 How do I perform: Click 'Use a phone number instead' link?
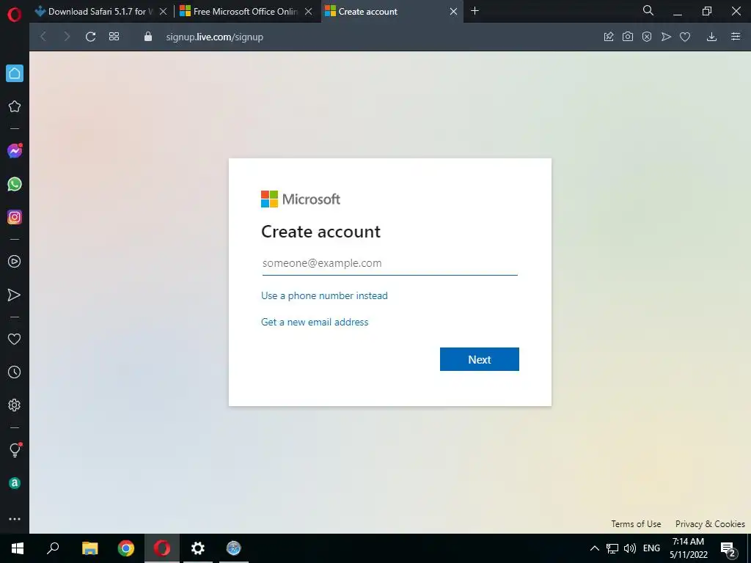point(324,296)
